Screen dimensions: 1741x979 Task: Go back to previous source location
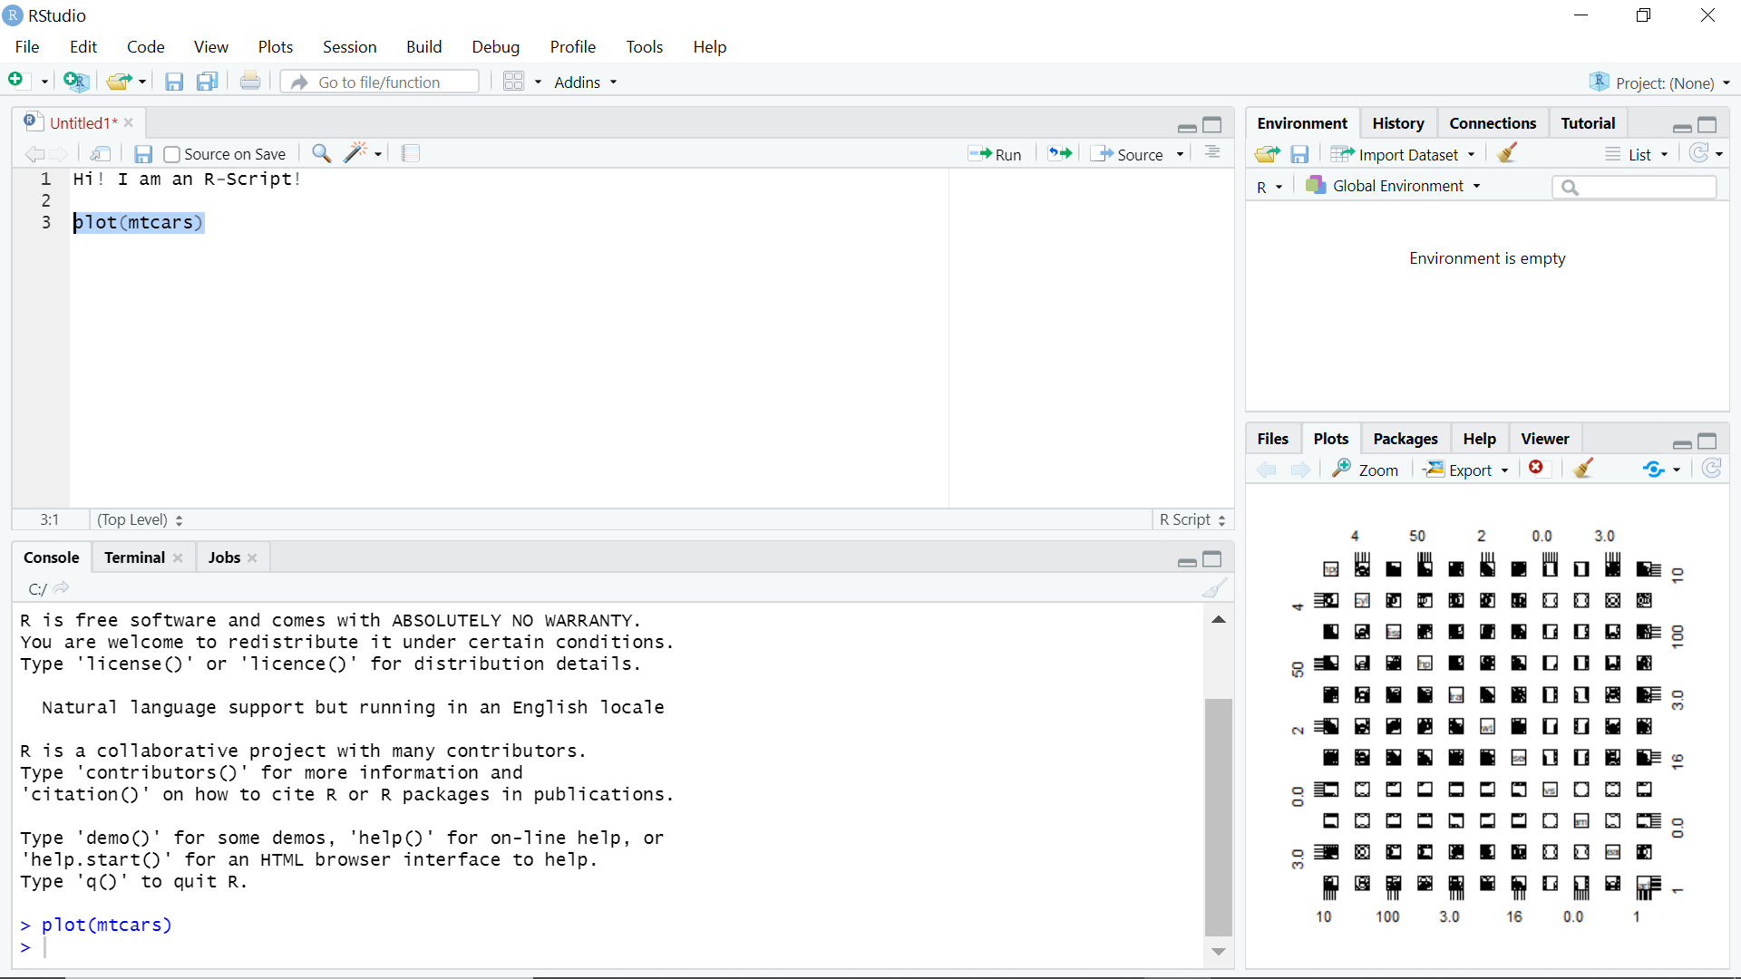[x=34, y=154]
